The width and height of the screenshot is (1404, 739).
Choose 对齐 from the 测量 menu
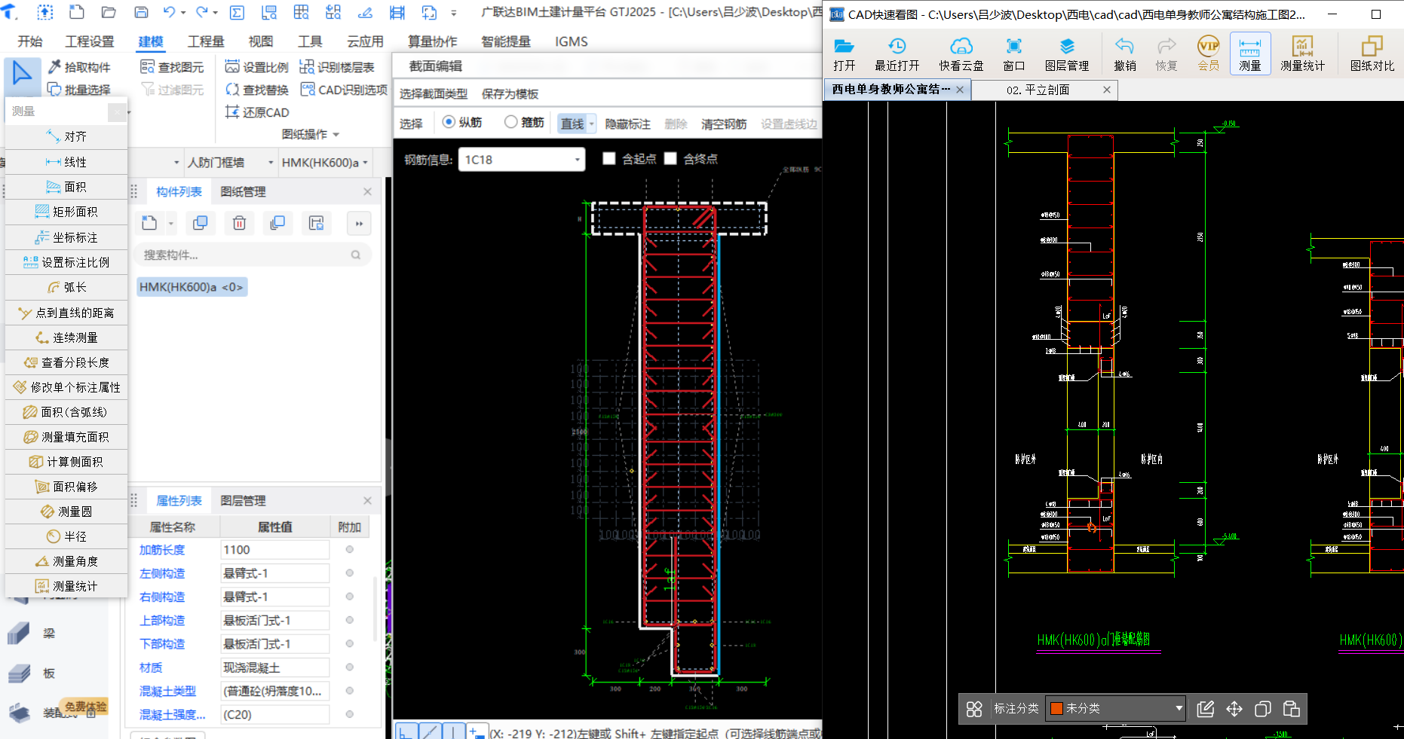pos(66,136)
